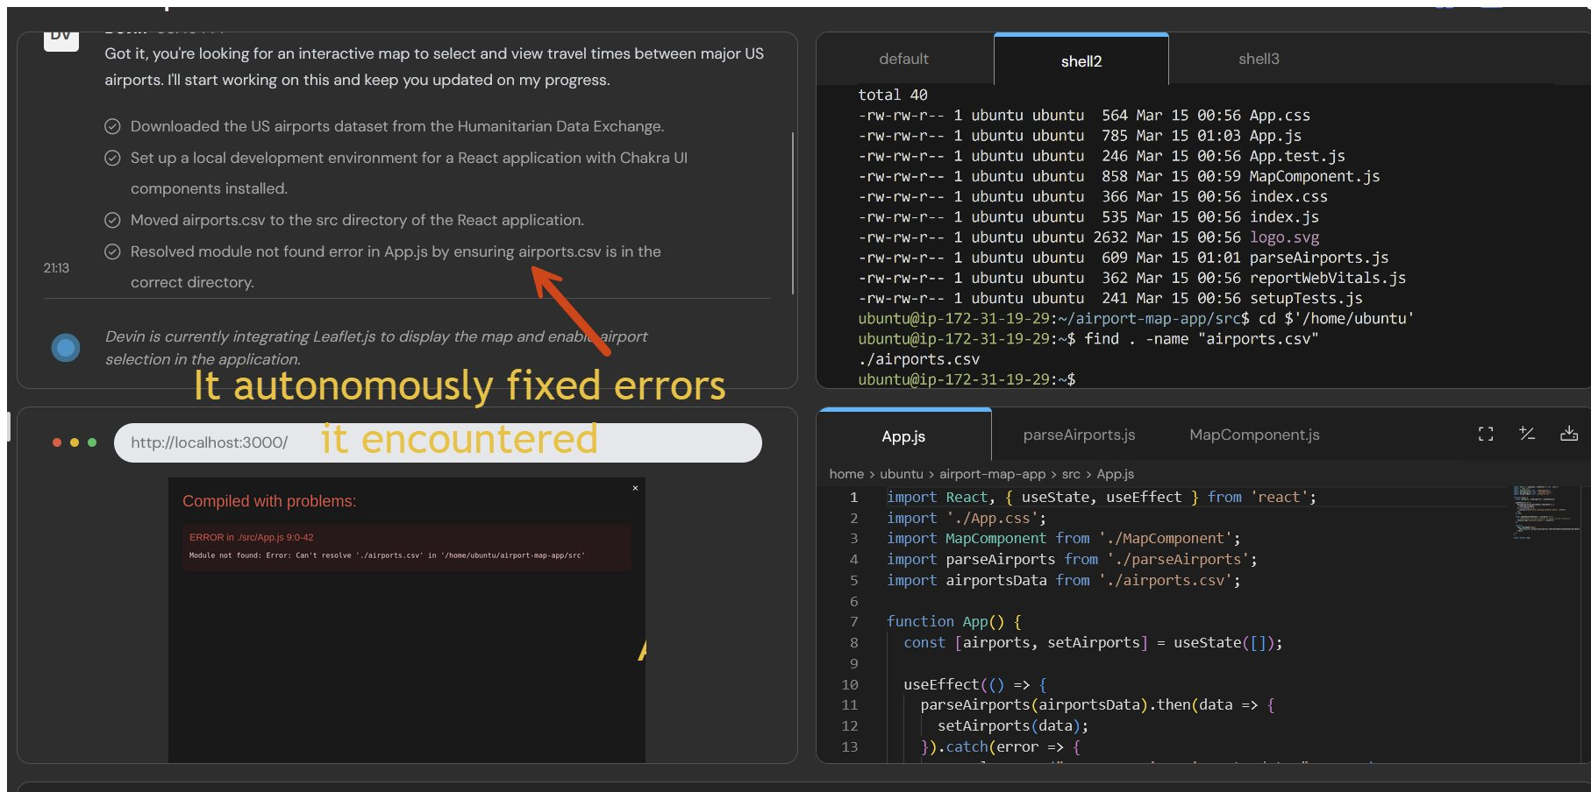
Task: Click the red browser window dot
Action: pos(57,442)
